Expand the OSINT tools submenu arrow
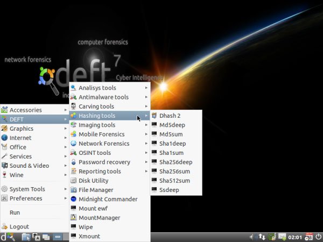 [x=146, y=153]
